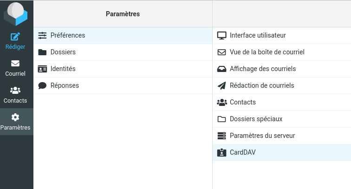Screen dimensions: 351x189
Task: Select the Identités settings section
Action: (x=63, y=69)
